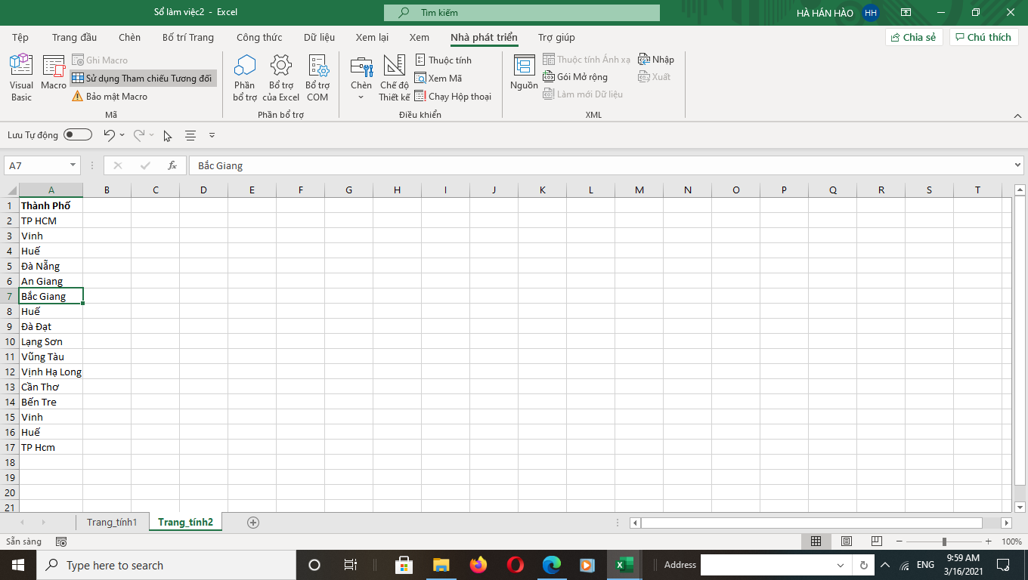Open Bổ trợ của Excel dialog
Screen dimensions: 1028x580
point(281,77)
